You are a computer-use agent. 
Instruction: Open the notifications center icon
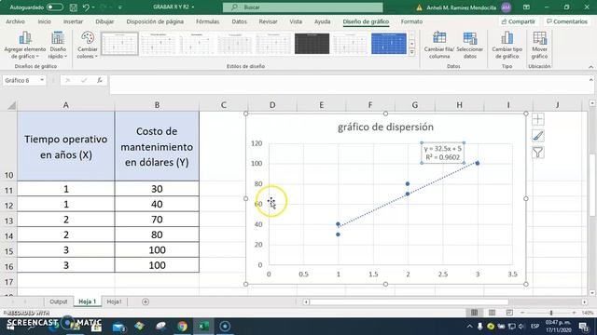(x=584, y=327)
